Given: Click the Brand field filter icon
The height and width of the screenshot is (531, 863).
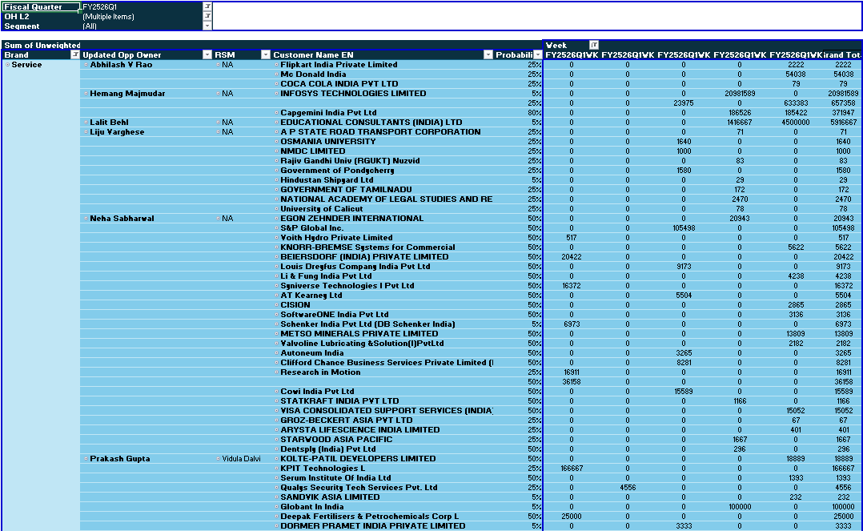Looking at the screenshot, I should coord(75,54).
